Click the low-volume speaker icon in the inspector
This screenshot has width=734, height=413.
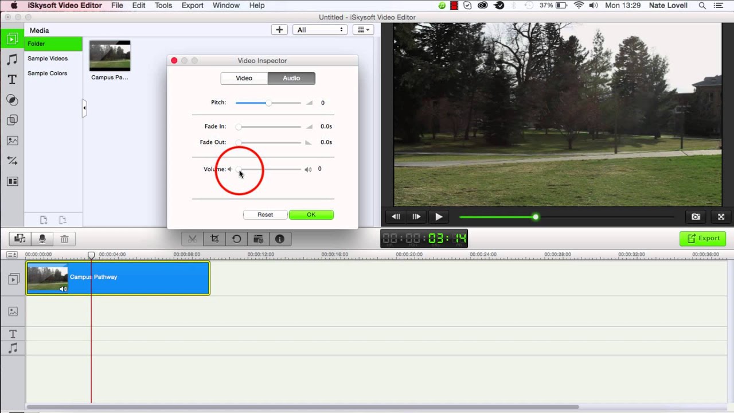pyautogui.click(x=230, y=169)
